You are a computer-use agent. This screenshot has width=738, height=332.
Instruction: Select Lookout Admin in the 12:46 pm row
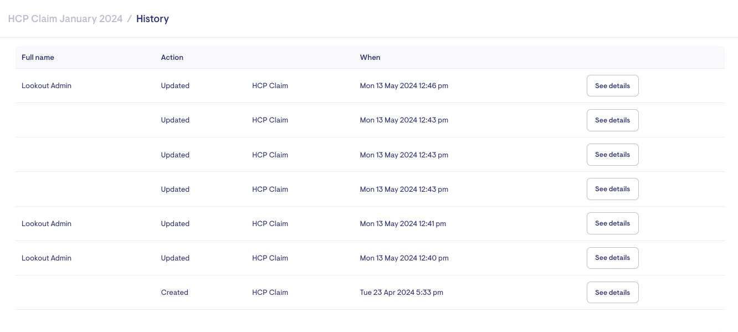[x=47, y=86]
